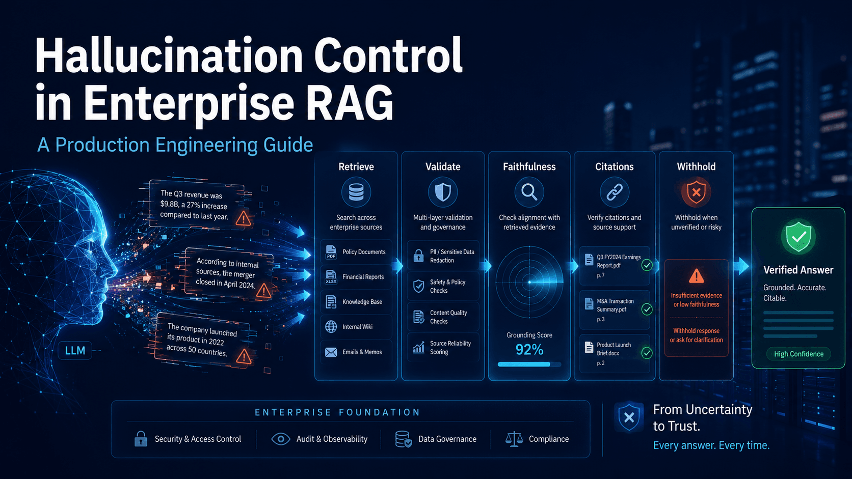Open the Retrieve stage heading
Viewport: 852px width, 479px height.
356,166
